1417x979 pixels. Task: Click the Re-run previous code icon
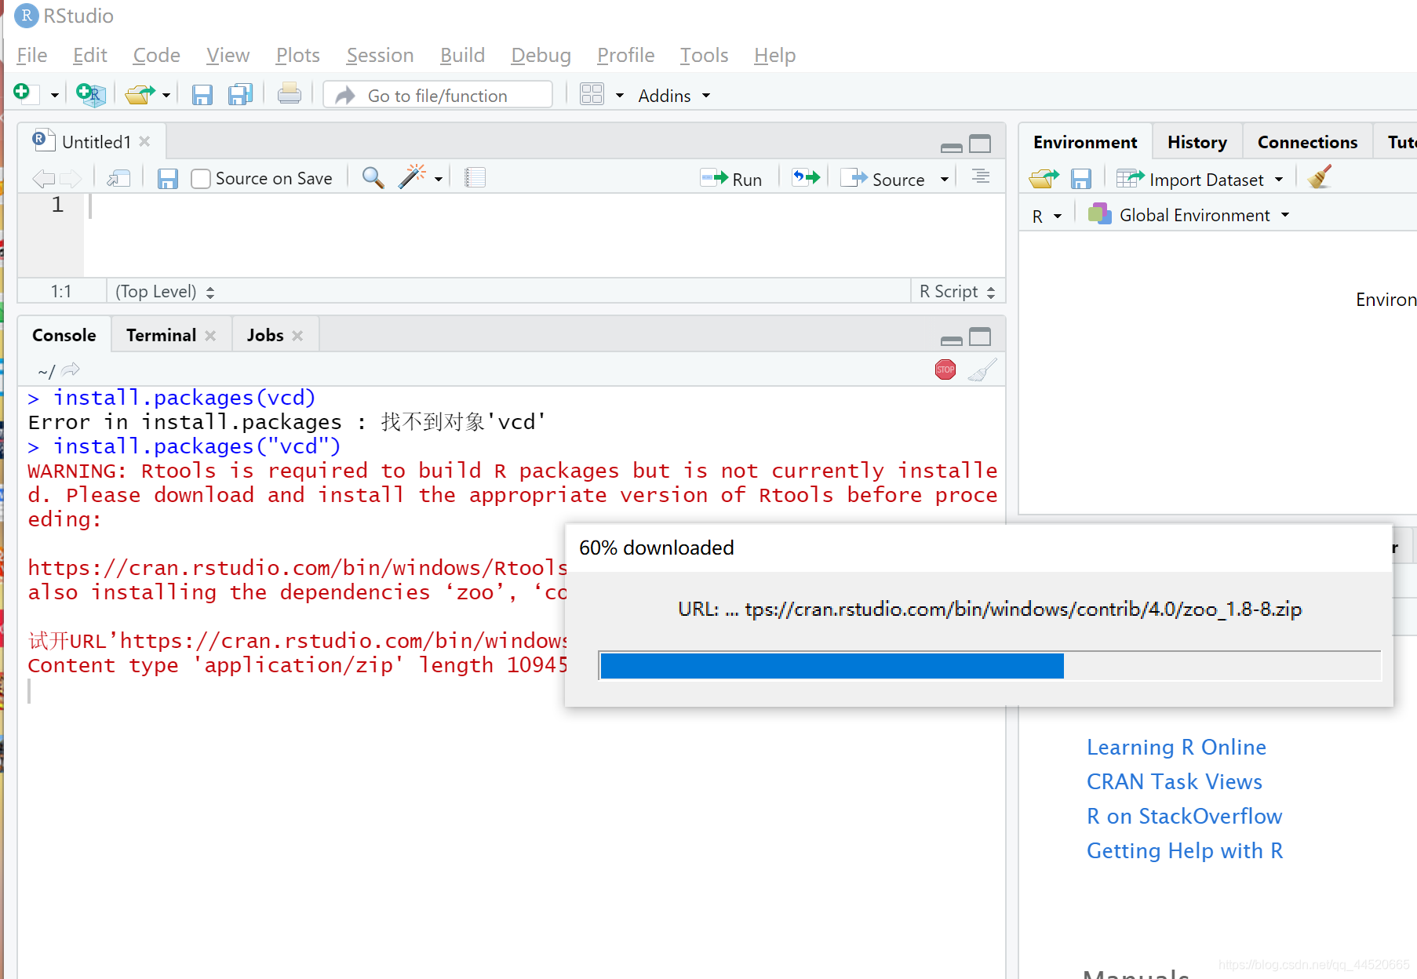click(x=806, y=177)
